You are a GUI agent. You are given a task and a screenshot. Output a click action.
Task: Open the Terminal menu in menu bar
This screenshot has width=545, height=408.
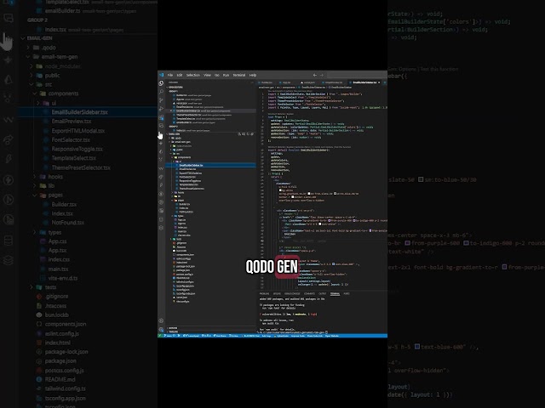[x=239, y=75]
